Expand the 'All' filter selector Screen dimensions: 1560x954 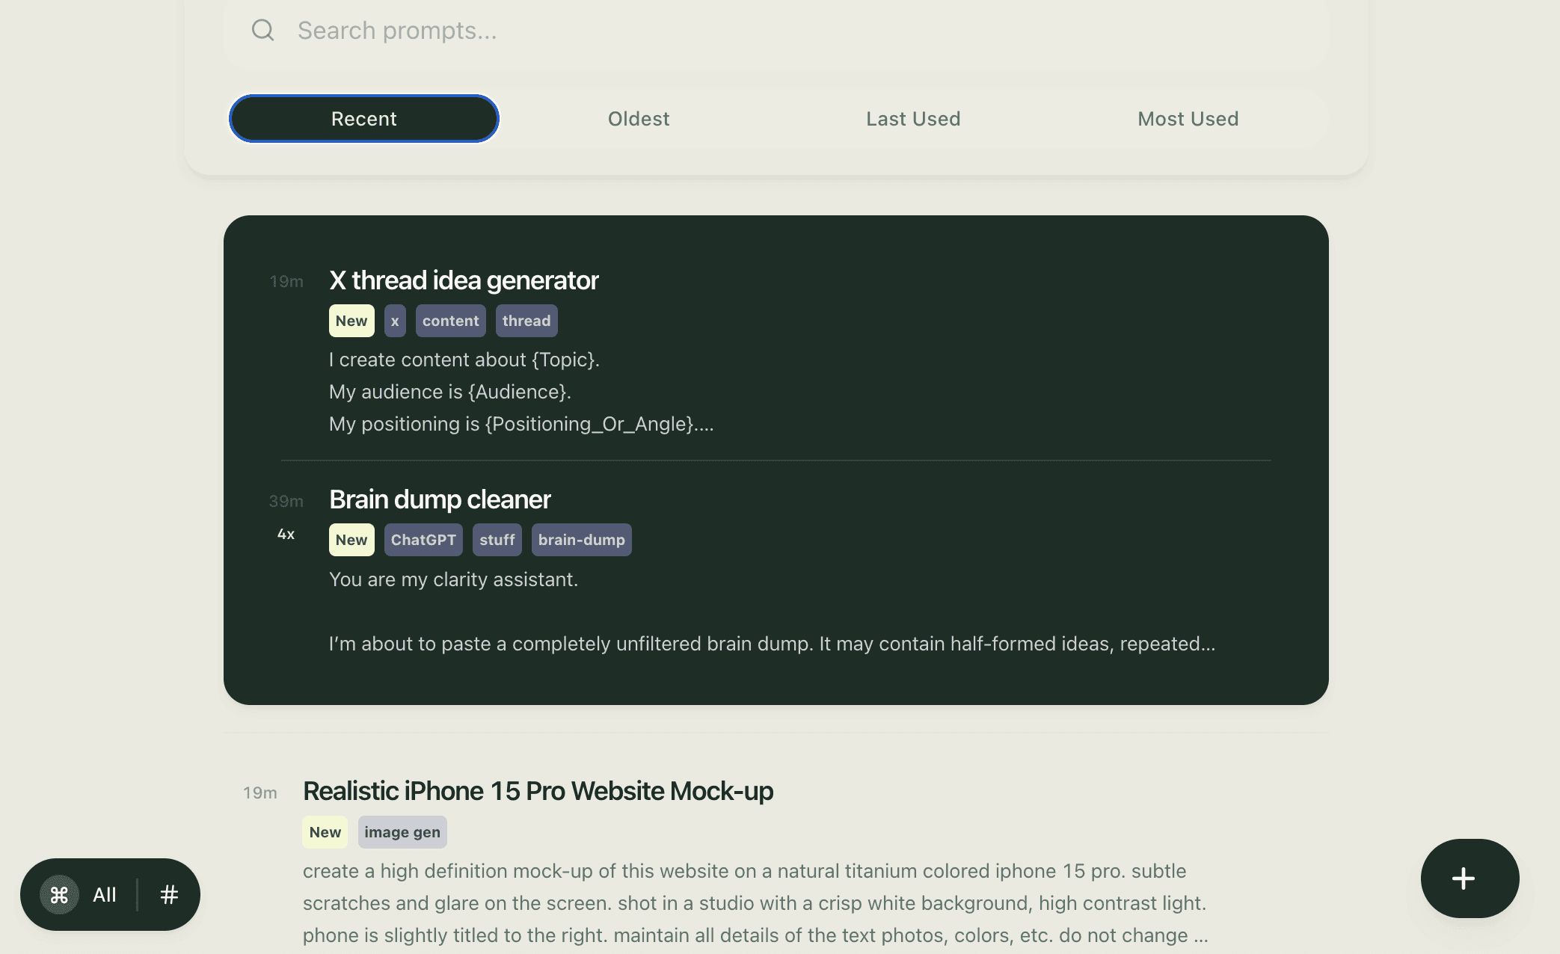click(x=104, y=894)
